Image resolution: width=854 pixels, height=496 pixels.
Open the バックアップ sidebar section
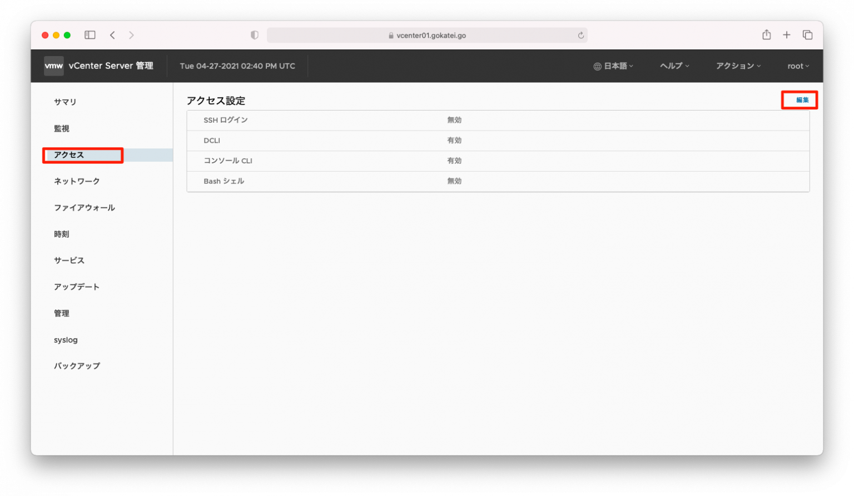point(77,366)
